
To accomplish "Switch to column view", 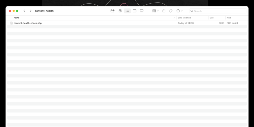I will [134, 11].
